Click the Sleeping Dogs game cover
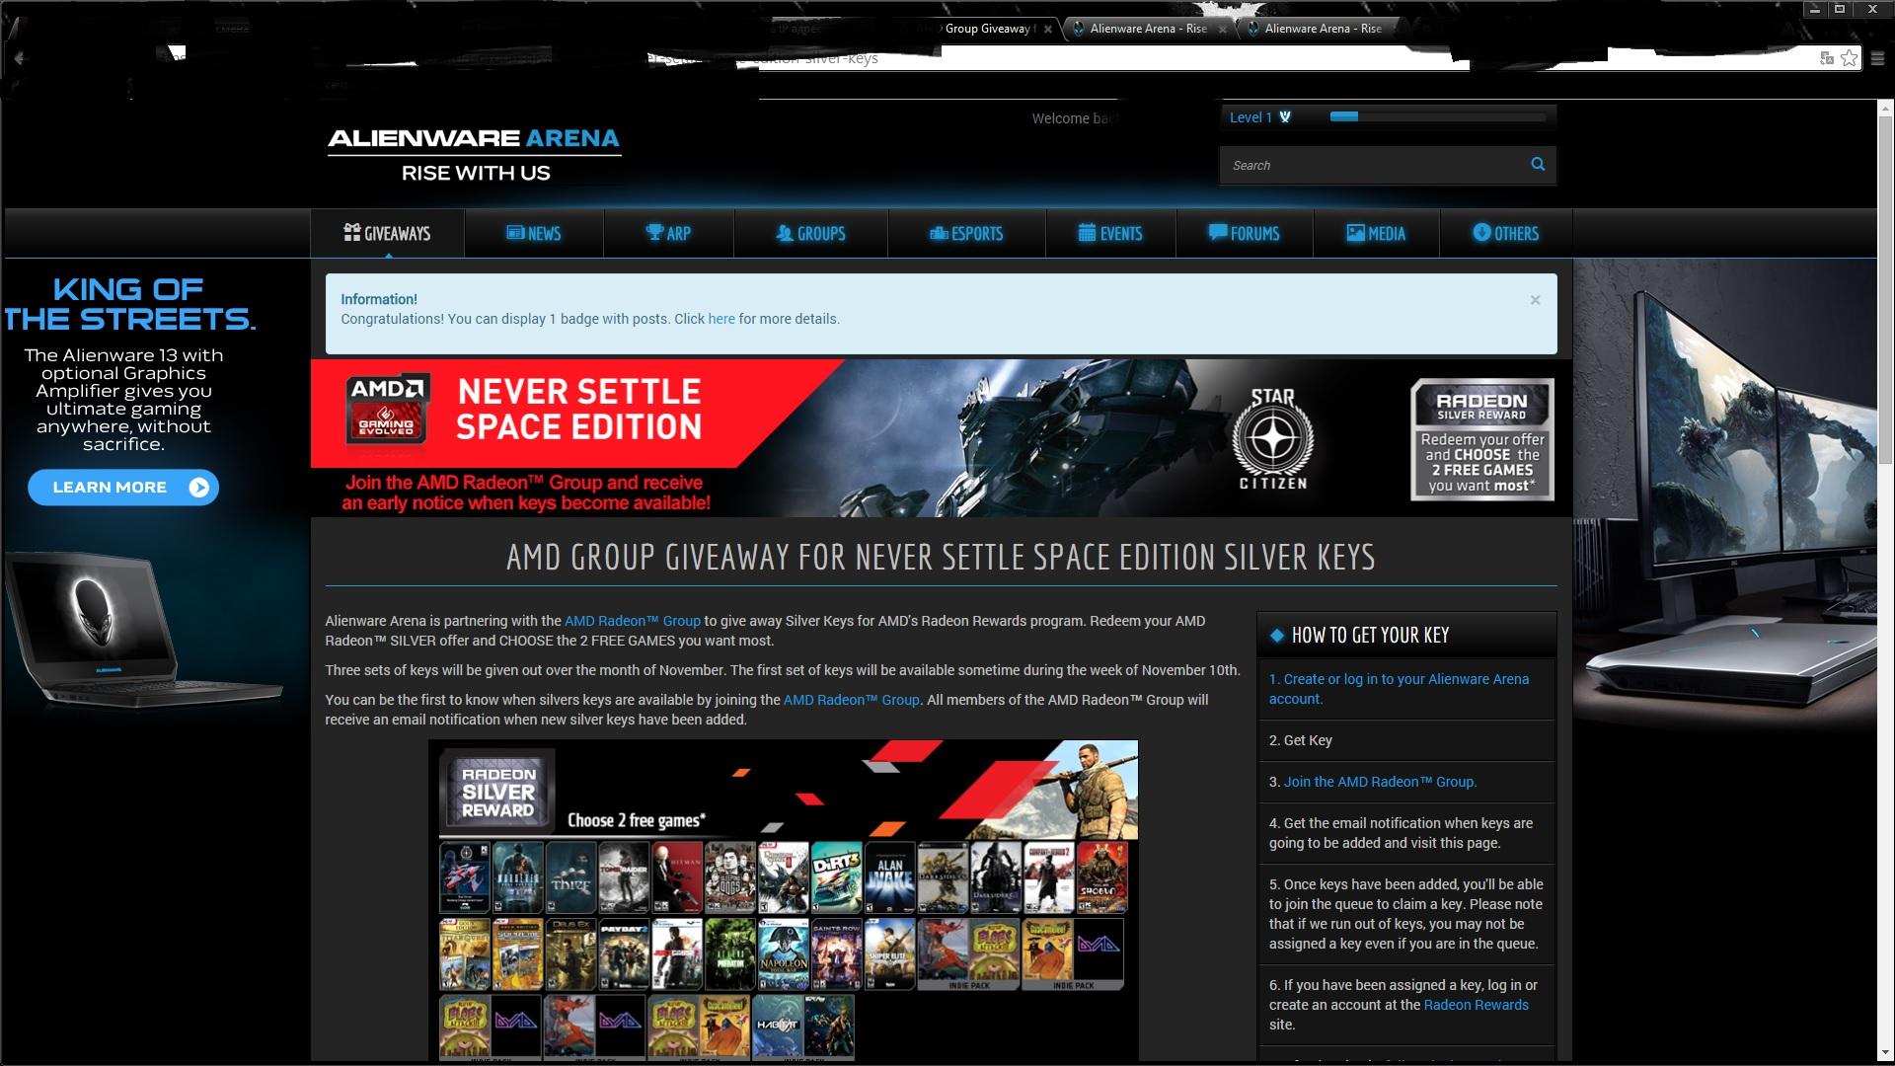Viewport: 1895px width, 1066px height. [730, 877]
